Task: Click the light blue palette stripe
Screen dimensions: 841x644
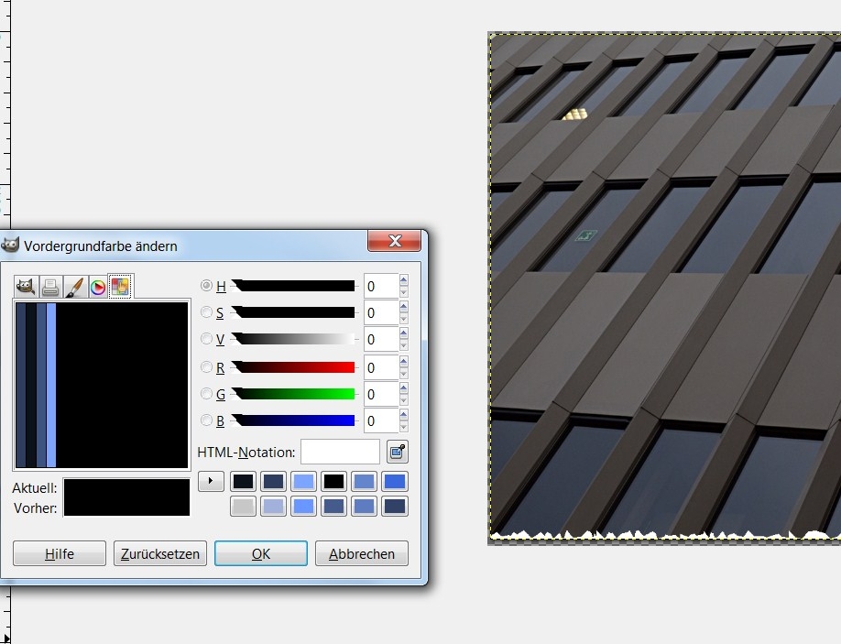Action: 51,385
